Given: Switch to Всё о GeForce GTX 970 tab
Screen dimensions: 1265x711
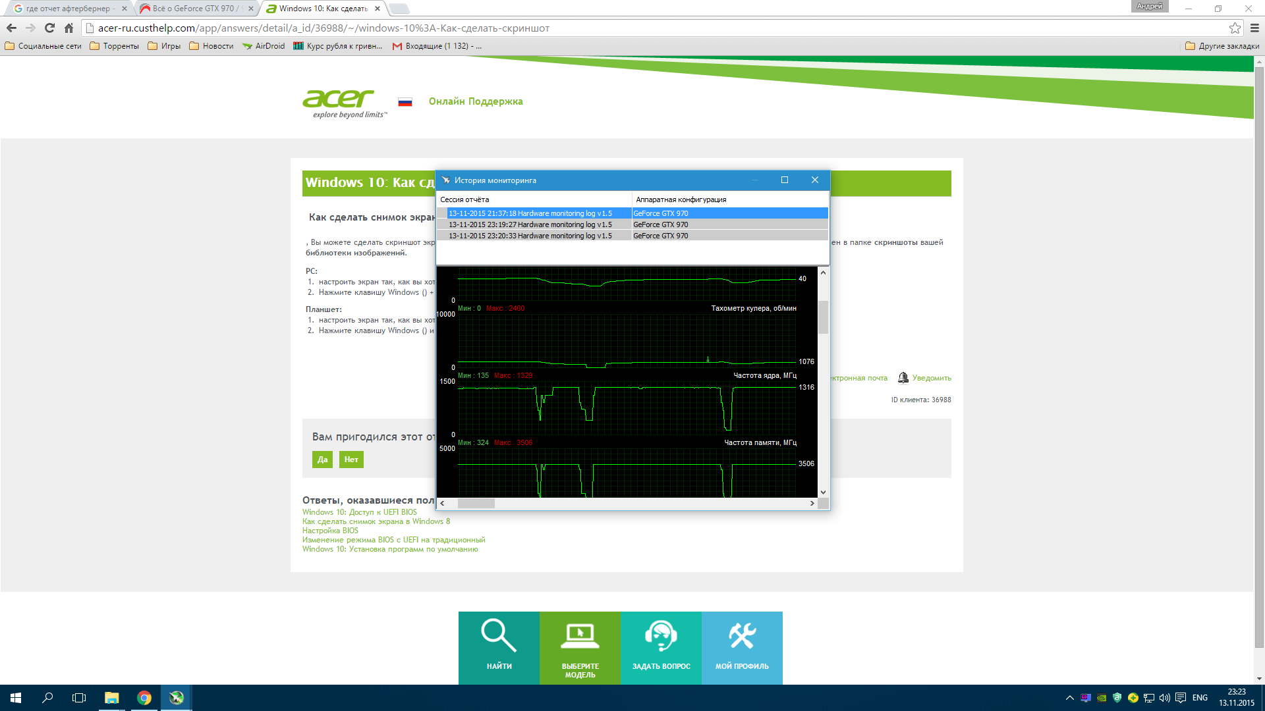Looking at the screenshot, I should point(194,9).
